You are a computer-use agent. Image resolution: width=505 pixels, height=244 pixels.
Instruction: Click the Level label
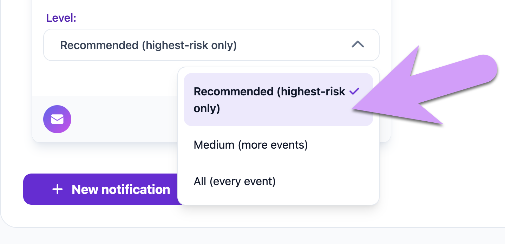click(61, 18)
